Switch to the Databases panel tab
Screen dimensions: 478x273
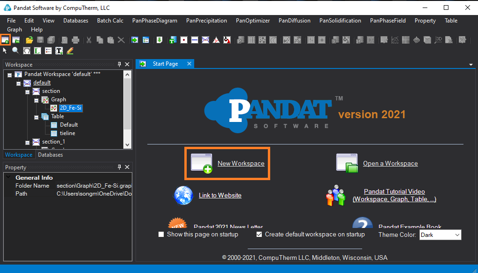pyautogui.click(x=51, y=155)
